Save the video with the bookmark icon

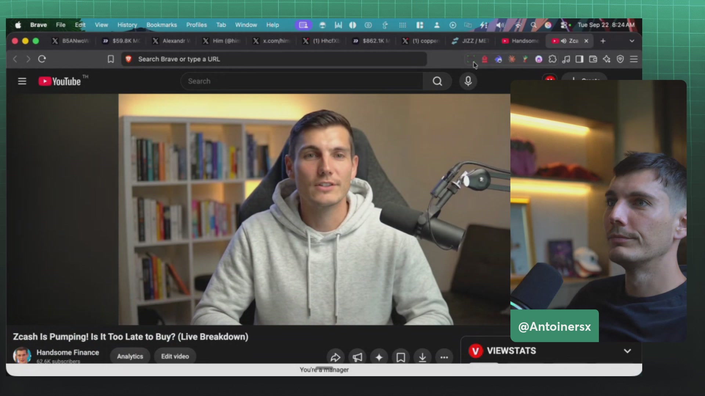click(x=401, y=357)
